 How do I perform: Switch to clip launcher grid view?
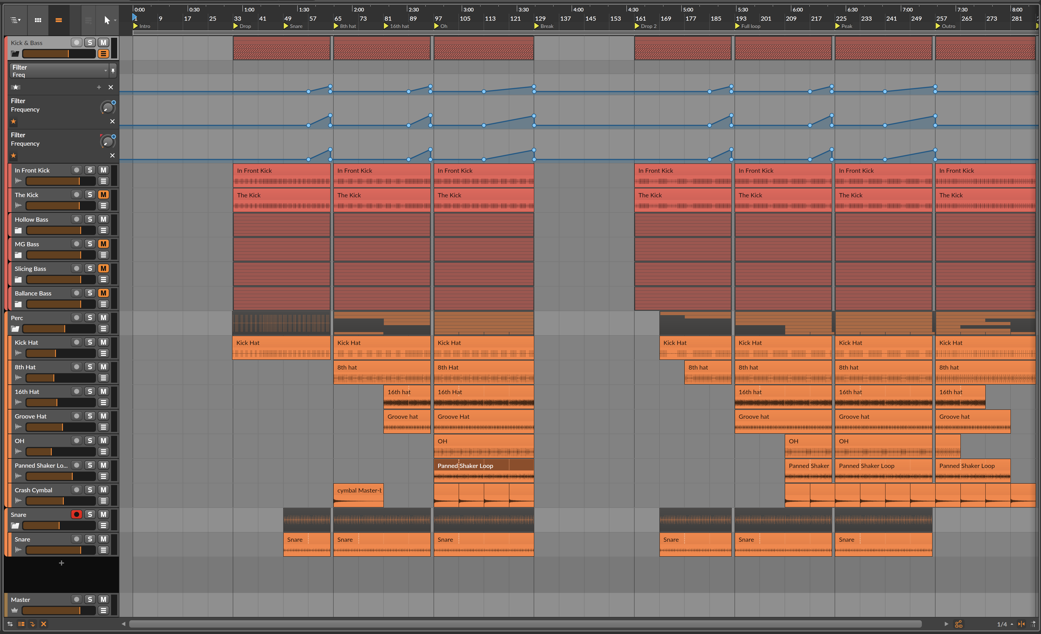pyautogui.click(x=37, y=20)
